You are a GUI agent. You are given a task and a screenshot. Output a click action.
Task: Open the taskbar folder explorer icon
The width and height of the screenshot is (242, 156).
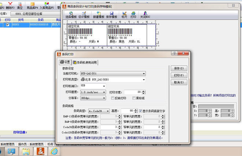tap(26, 151)
